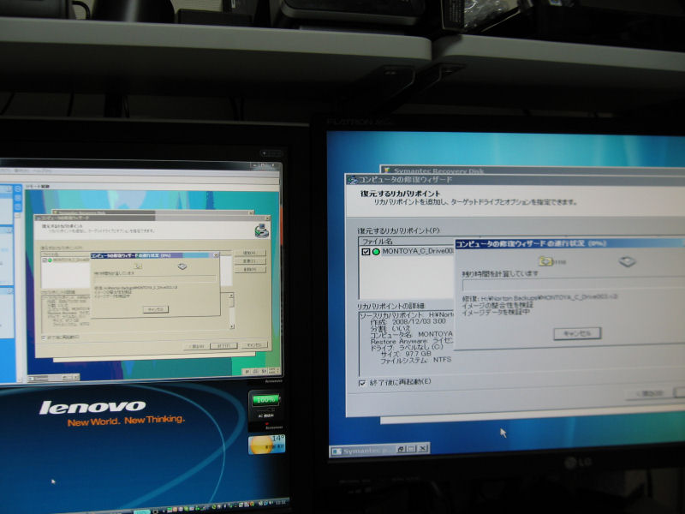685x514 pixels.
Task: Click キャンセル in progress dialog on left monitor
Action: click(x=156, y=309)
